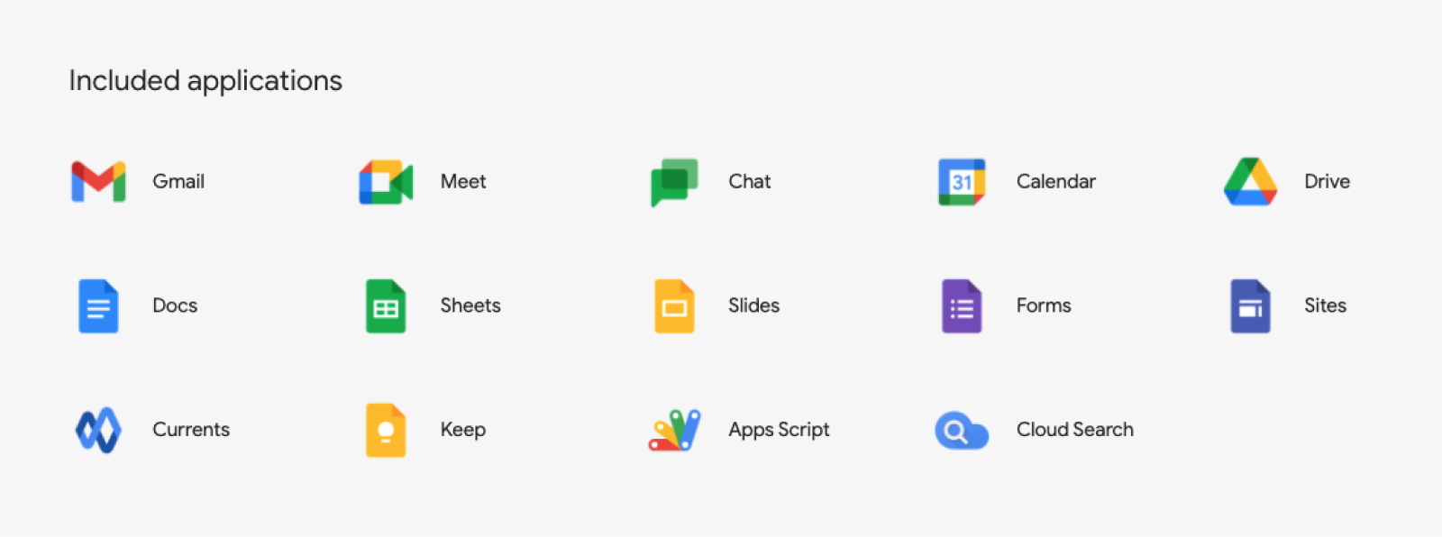Click the Sheets label

pos(470,305)
